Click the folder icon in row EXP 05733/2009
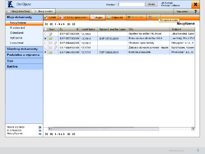This screenshot has width=205, height=154. pyautogui.click(x=51, y=38)
